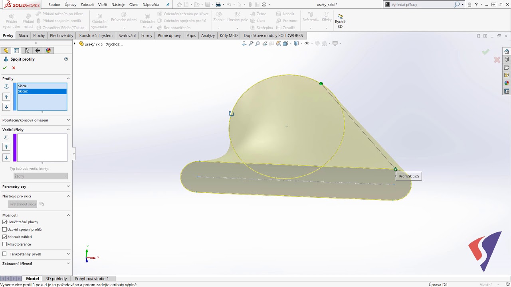Check Uzavřít spojení profilů
This screenshot has width=511, height=287.
click(x=5, y=230)
